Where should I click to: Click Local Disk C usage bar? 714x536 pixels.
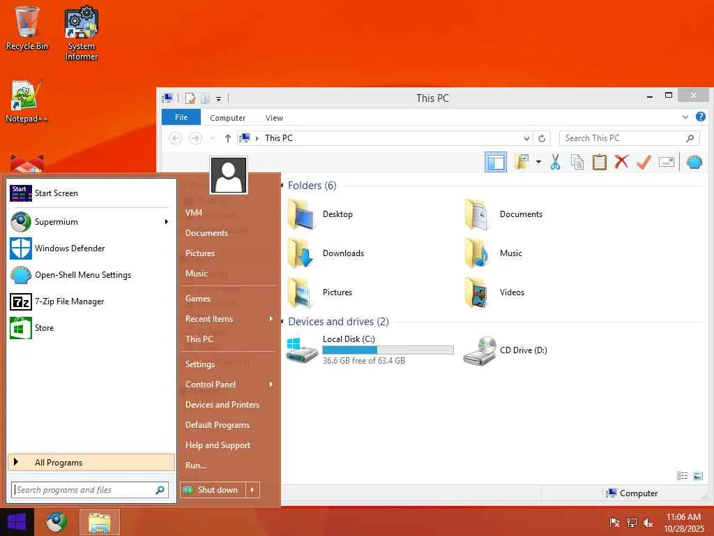(388, 350)
